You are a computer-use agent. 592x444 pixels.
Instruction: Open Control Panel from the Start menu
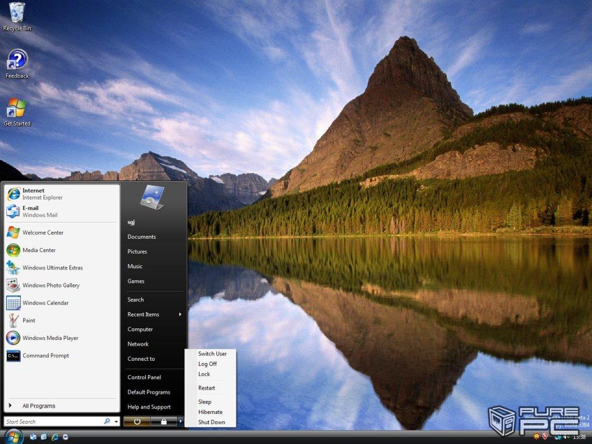(144, 378)
